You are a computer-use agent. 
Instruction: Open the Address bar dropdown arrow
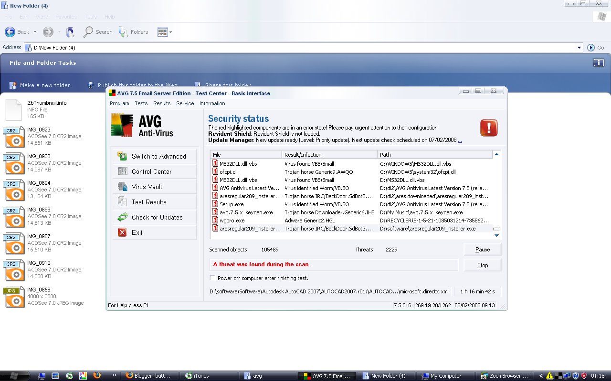click(x=579, y=48)
